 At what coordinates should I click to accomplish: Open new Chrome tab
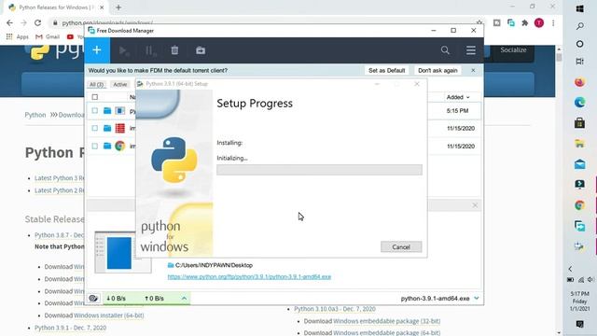point(118,7)
